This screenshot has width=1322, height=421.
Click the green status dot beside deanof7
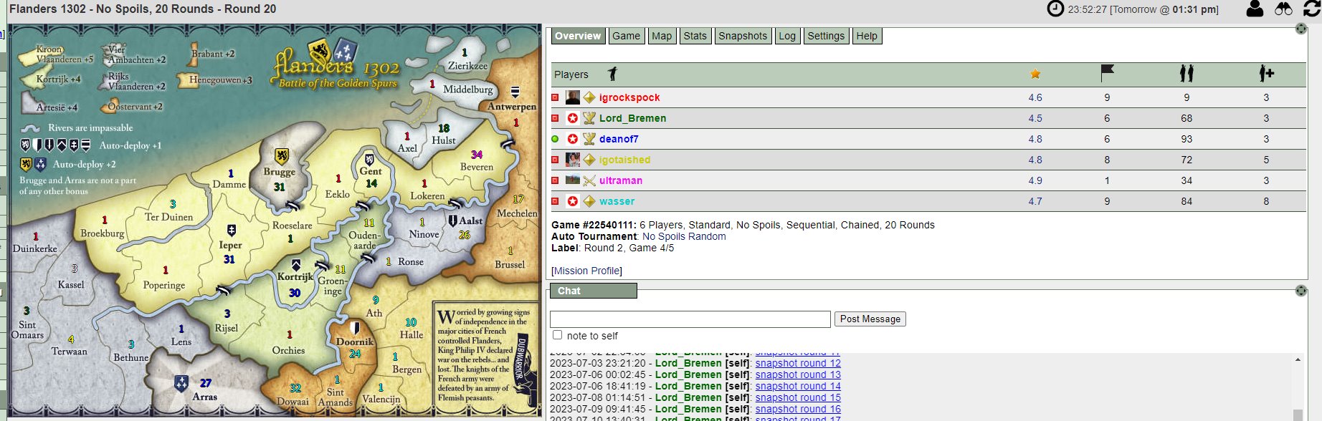point(555,139)
